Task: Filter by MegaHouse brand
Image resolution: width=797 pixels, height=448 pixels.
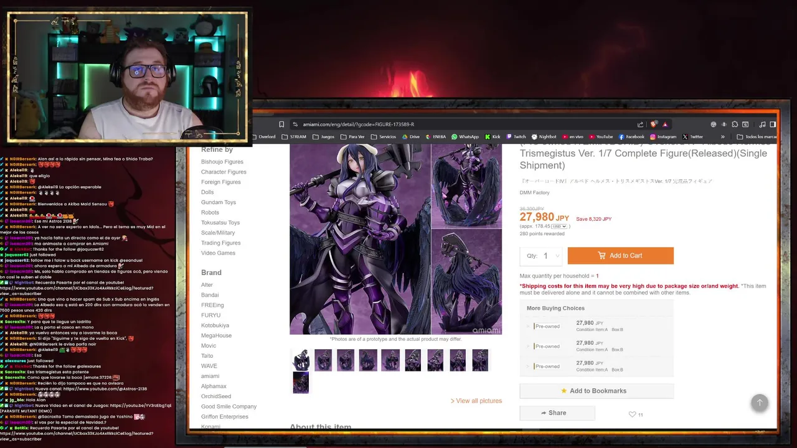Action: [216, 336]
